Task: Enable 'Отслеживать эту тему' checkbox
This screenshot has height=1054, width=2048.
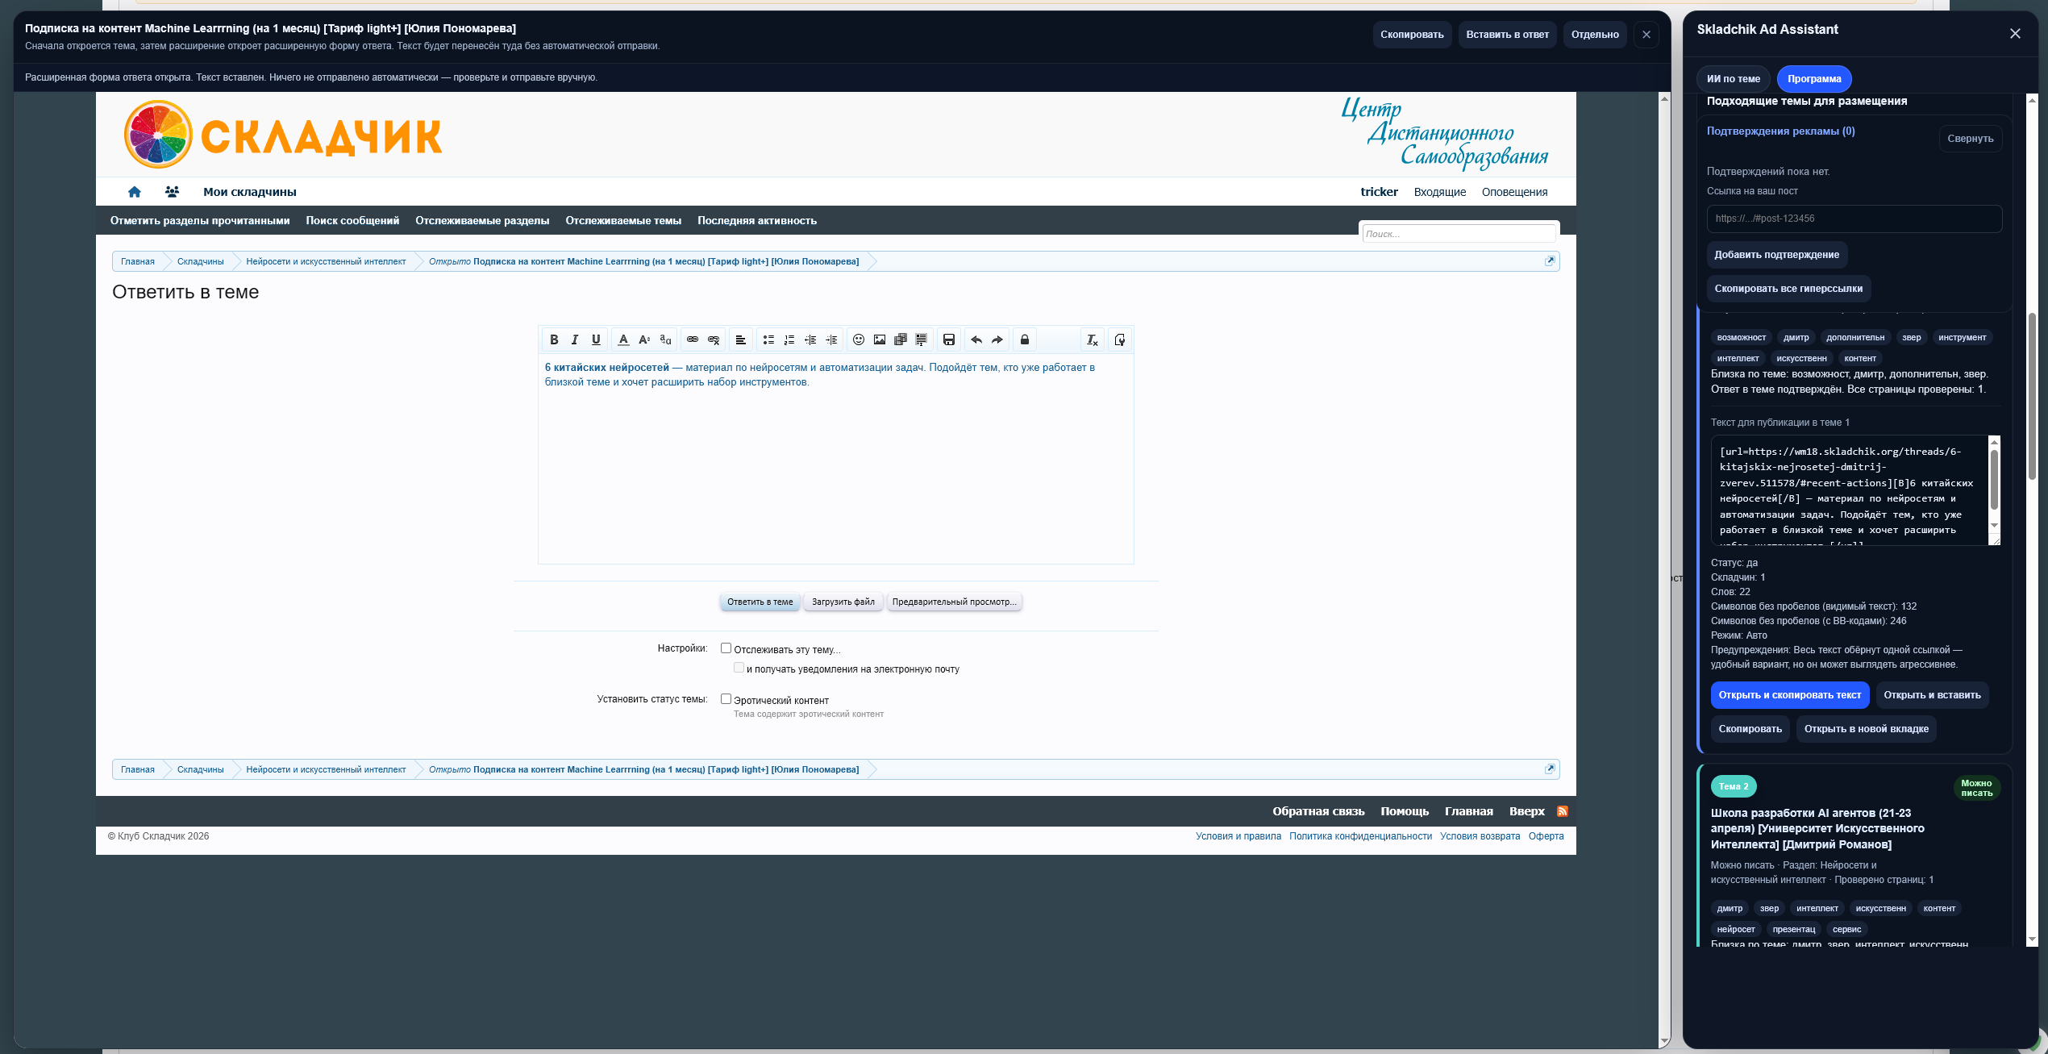Action: pyautogui.click(x=726, y=648)
